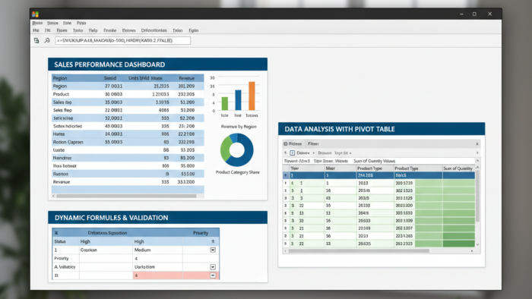Open the Bloon menu
Viewport: 532px width, 299px height.
37,23
